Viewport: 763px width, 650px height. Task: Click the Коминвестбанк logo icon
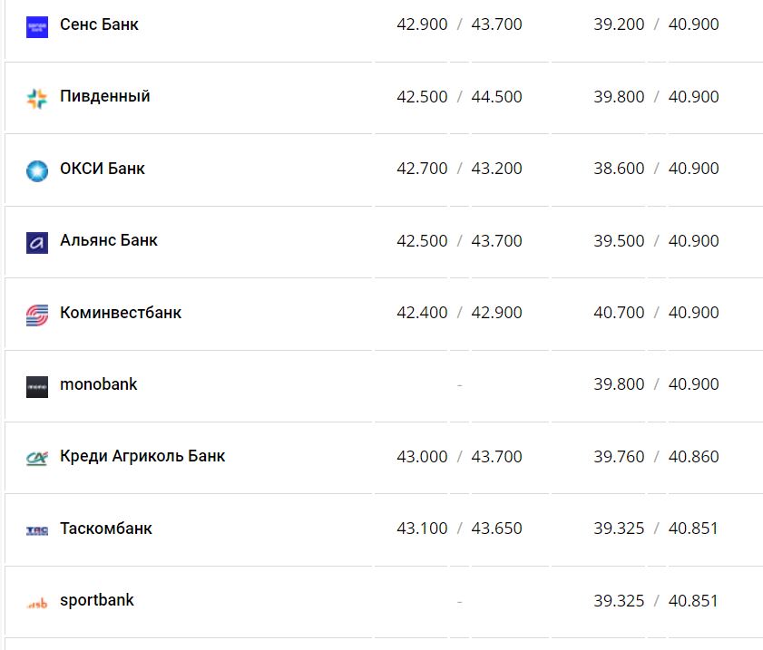37,315
